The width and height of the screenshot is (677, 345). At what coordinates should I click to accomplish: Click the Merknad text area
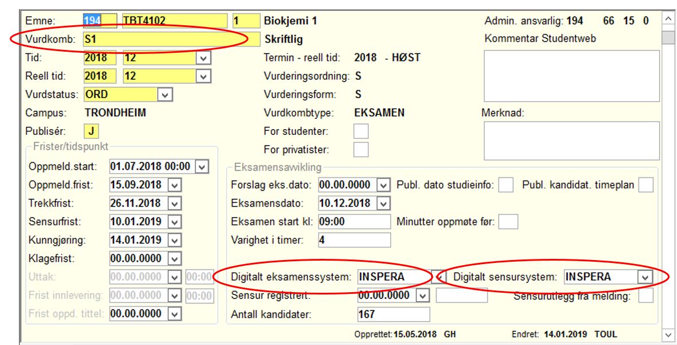[571, 141]
